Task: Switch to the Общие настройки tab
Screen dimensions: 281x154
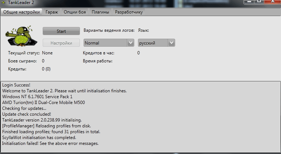Action: coord(21,12)
